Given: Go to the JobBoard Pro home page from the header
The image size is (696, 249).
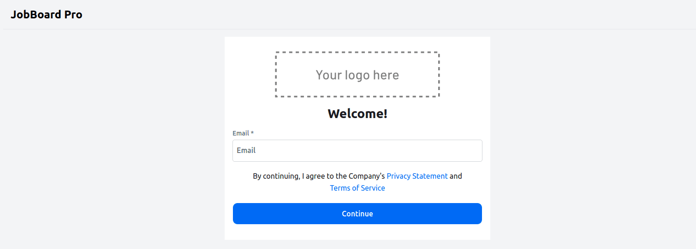Looking at the screenshot, I should coord(47,15).
